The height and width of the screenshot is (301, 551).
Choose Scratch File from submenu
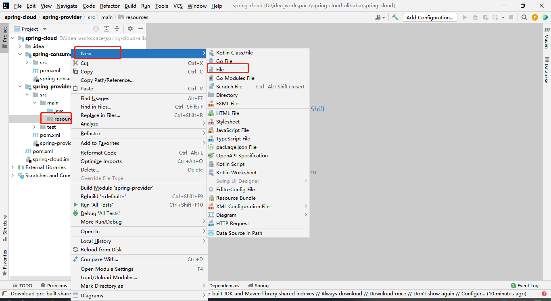[258, 87]
